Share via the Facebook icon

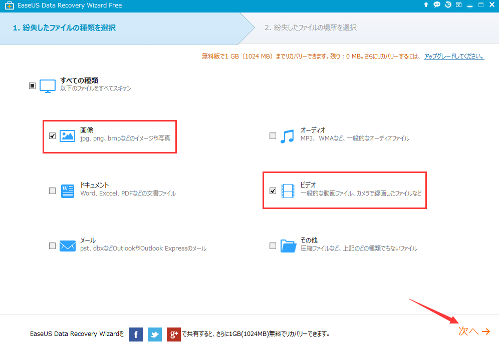click(x=136, y=334)
